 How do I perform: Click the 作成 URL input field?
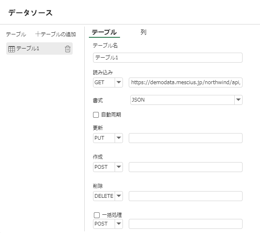pos(185,167)
